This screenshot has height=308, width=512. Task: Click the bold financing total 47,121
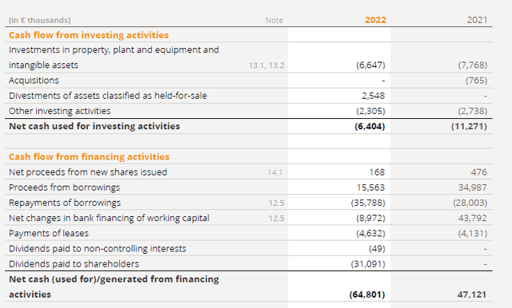pos(472,294)
